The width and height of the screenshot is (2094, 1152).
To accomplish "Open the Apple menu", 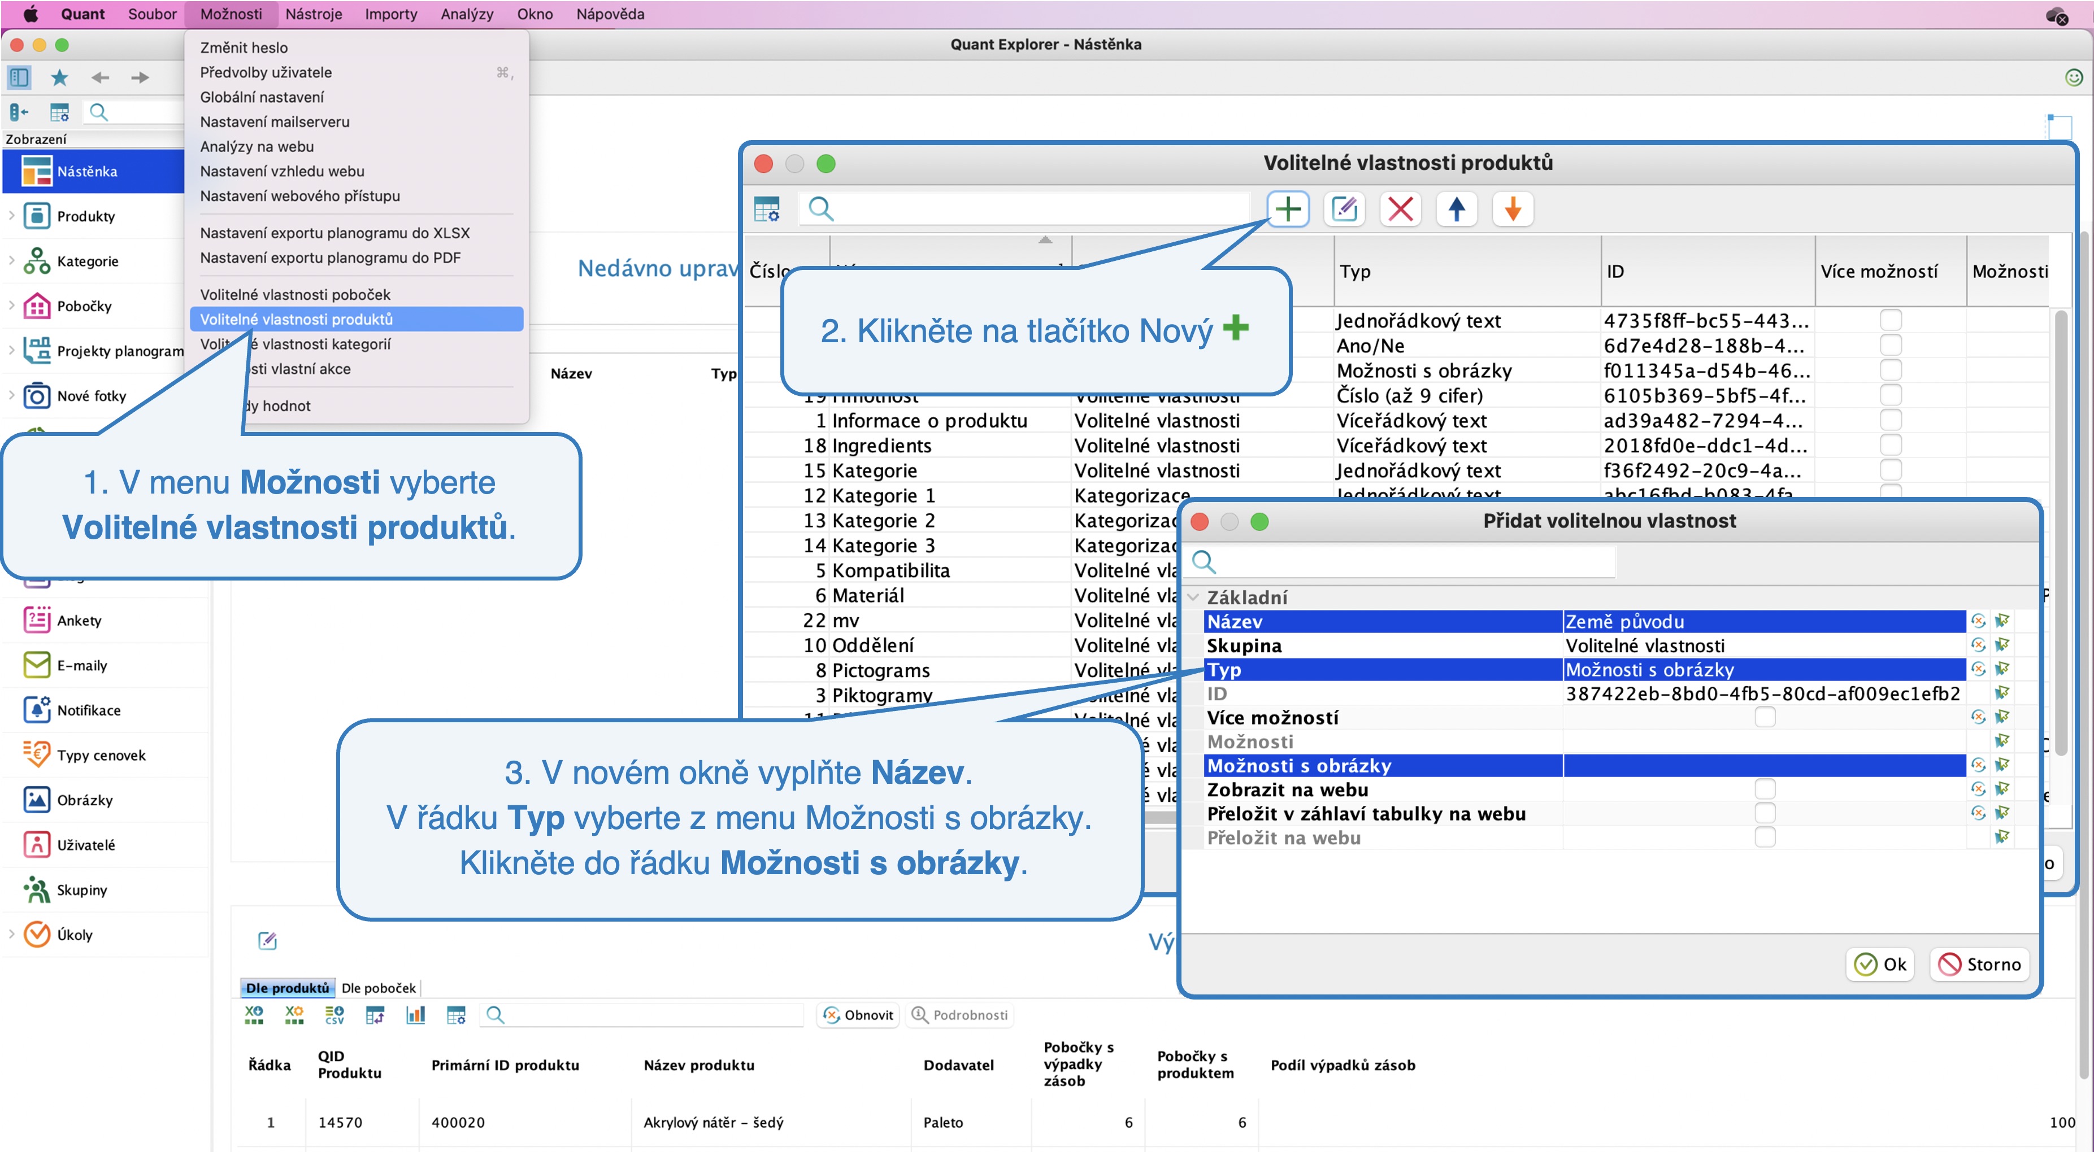I will click(31, 14).
